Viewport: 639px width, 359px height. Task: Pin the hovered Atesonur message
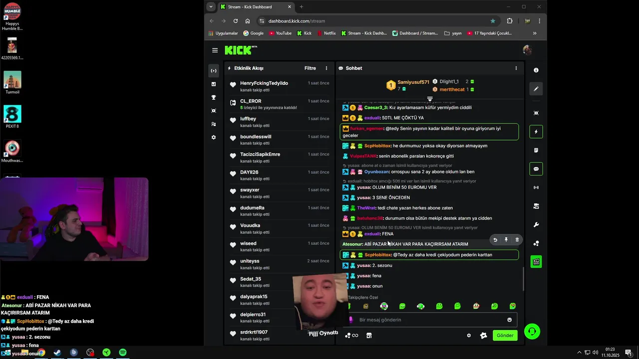click(506, 240)
